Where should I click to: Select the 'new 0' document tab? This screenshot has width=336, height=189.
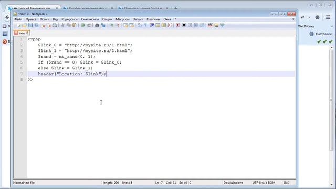pyautogui.click(x=22, y=33)
